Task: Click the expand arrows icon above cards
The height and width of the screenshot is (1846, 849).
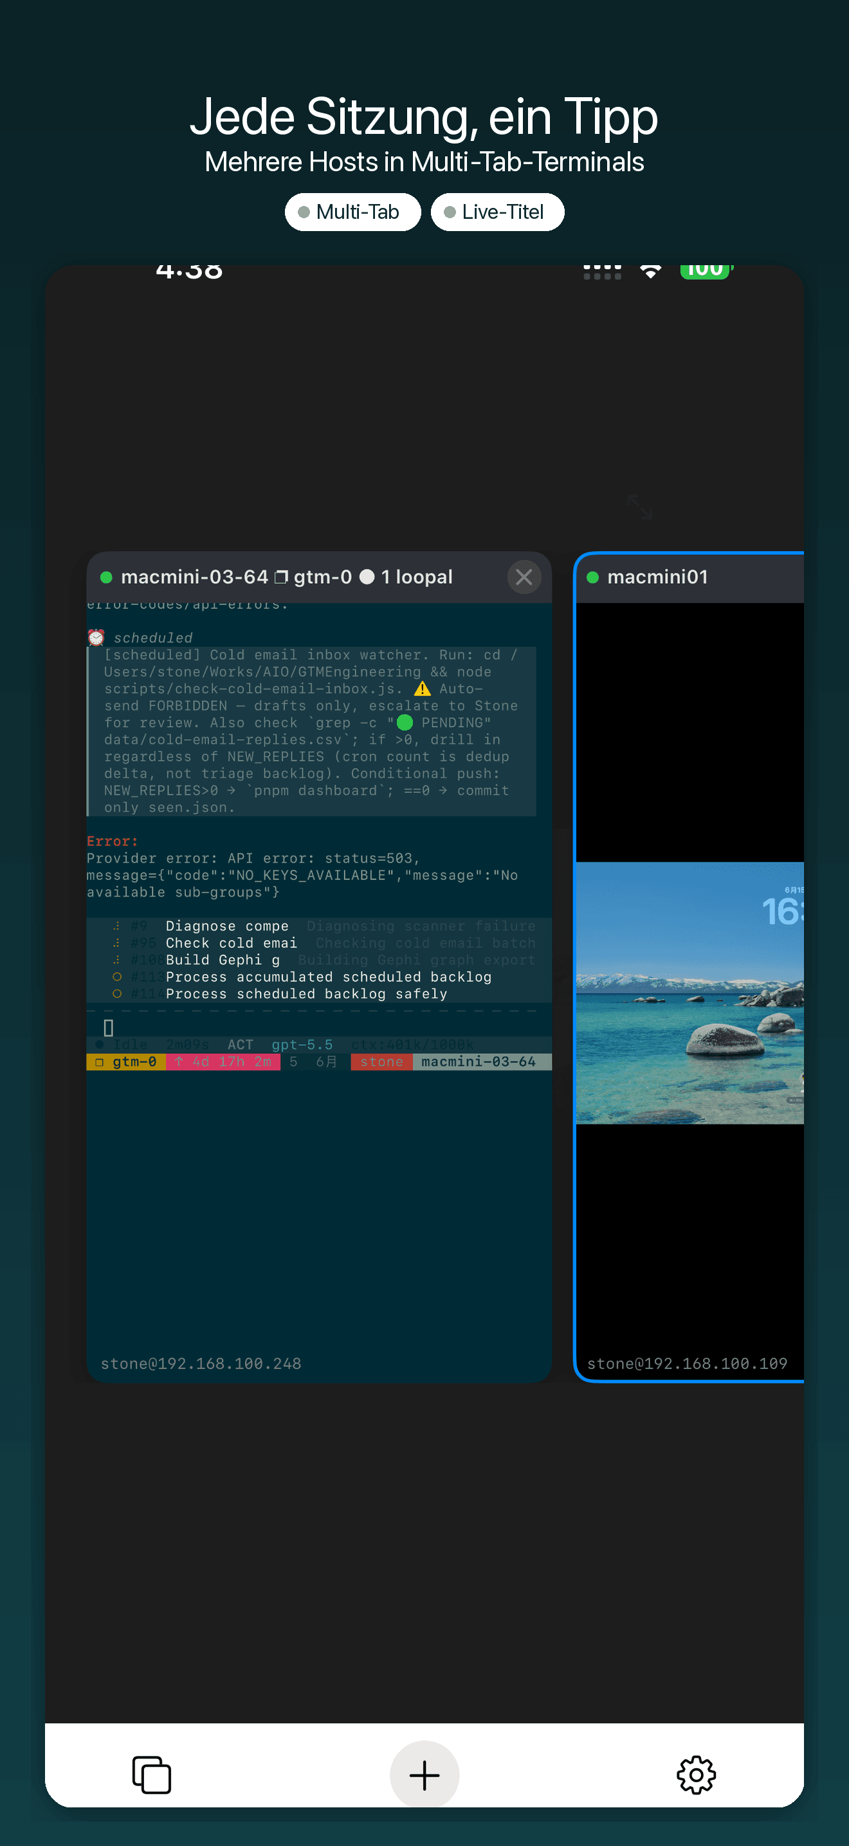Action: click(640, 506)
